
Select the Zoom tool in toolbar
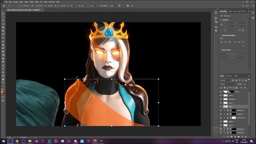pyautogui.click(x=3, y=83)
